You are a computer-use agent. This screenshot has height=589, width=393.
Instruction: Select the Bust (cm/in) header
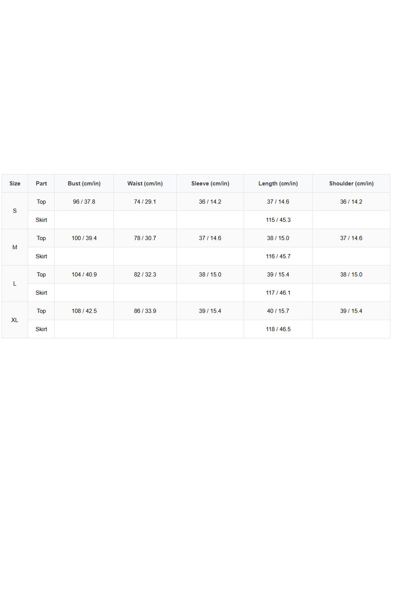[x=84, y=183]
